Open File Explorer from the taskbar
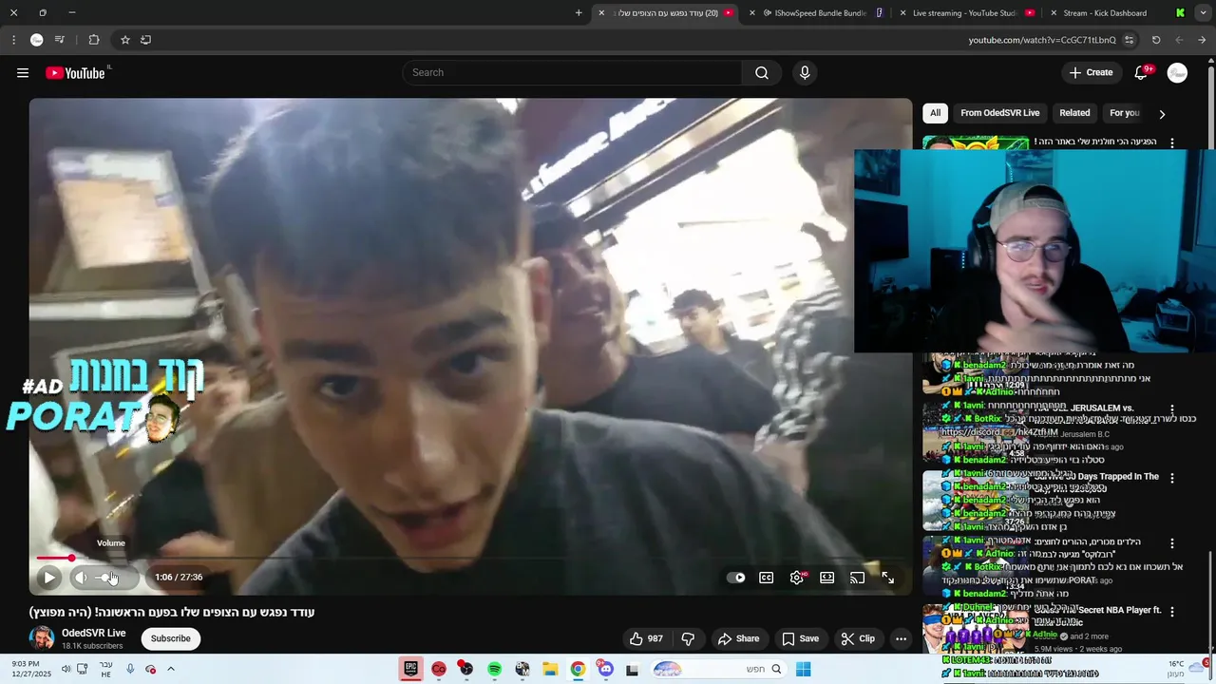 pyautogui.click(x=550, y=670)
